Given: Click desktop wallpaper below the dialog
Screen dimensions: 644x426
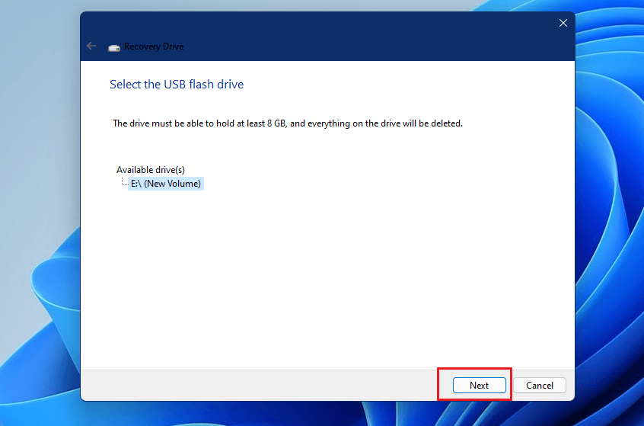Looking at the screenshot, I should [x=327, y=414].
